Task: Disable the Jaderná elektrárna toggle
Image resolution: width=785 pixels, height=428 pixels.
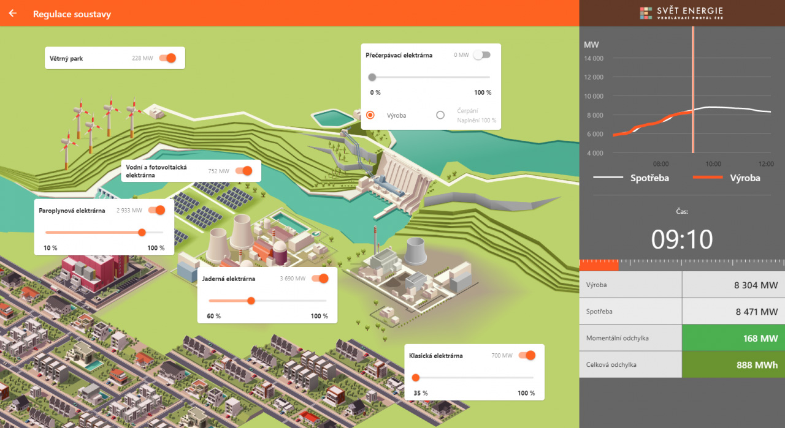Action: point(320,279)
